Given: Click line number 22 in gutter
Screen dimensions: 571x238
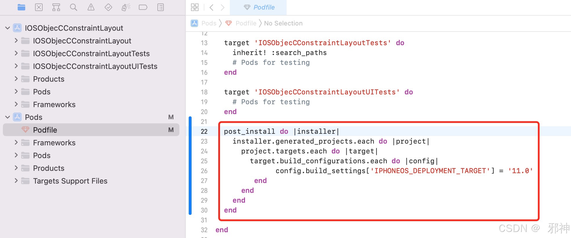Looking at the screenshot, I should click(204, 131).
